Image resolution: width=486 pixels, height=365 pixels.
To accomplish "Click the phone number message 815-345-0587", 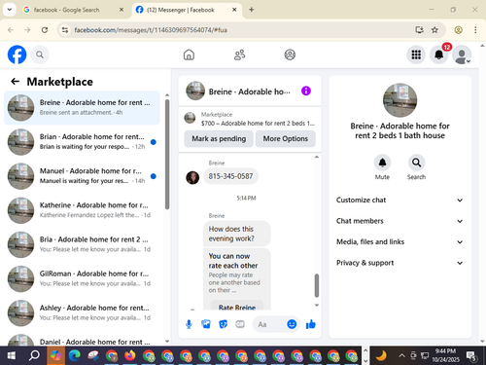I will pyautogui.click(x=230, y=176).
